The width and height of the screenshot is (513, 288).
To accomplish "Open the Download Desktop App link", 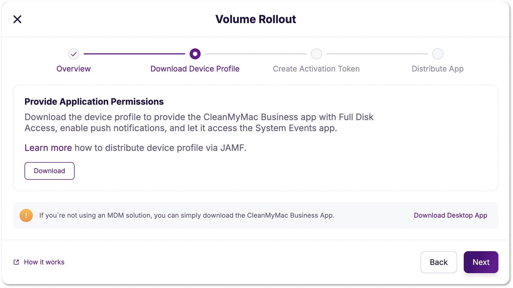I will pos(451,215).
